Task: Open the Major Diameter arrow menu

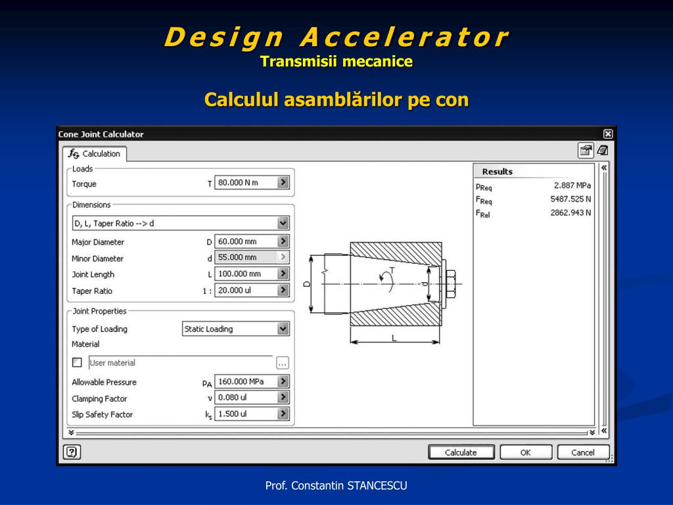Action: (x=283, y=241)
